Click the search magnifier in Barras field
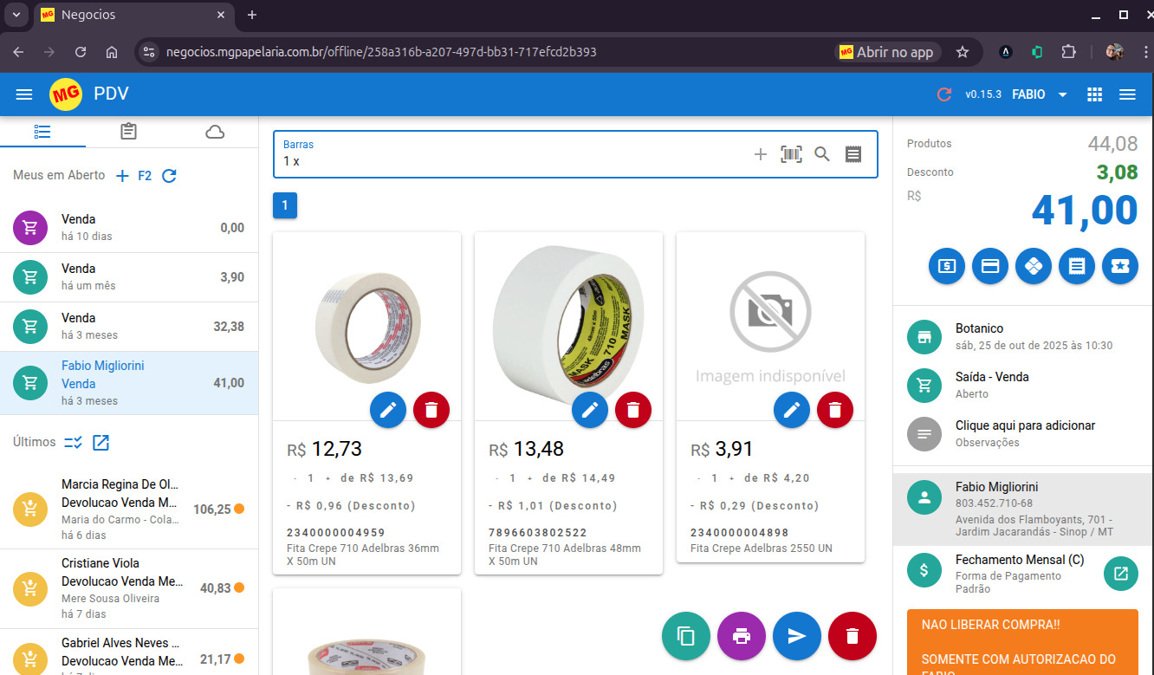 click(x=822, y=154)
